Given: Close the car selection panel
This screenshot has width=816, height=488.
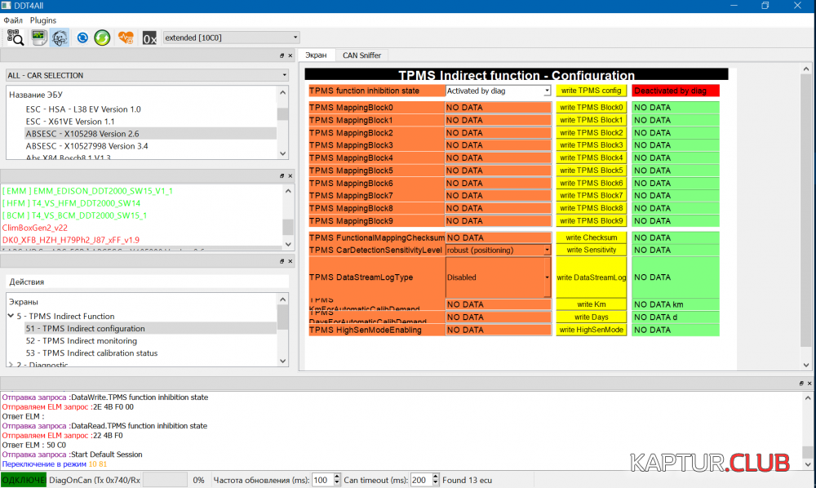Looking at the screenshot, I should click(x=290, y=55).
